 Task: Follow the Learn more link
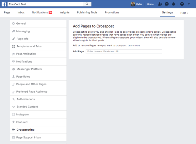tap(134, 45)
